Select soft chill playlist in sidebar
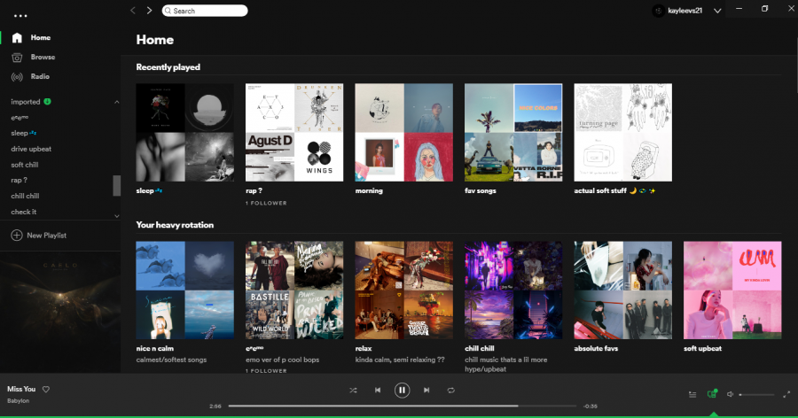Viewport: 798px width, 418px height. pos(25,165)
